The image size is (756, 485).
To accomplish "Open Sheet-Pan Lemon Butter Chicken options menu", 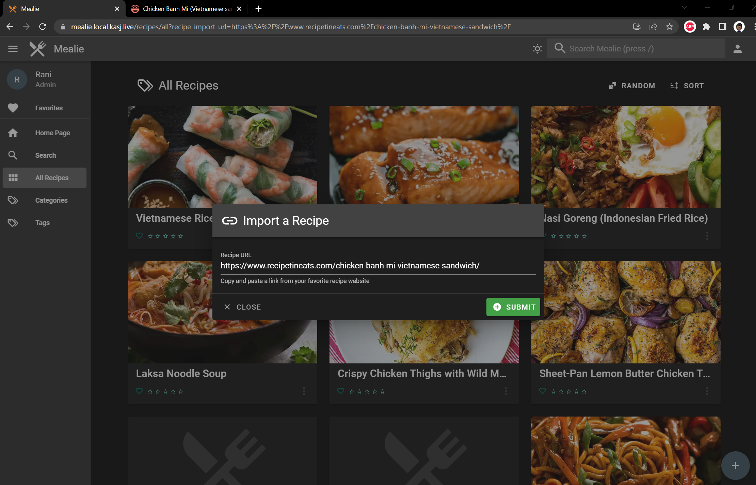I will click(707, 391).
